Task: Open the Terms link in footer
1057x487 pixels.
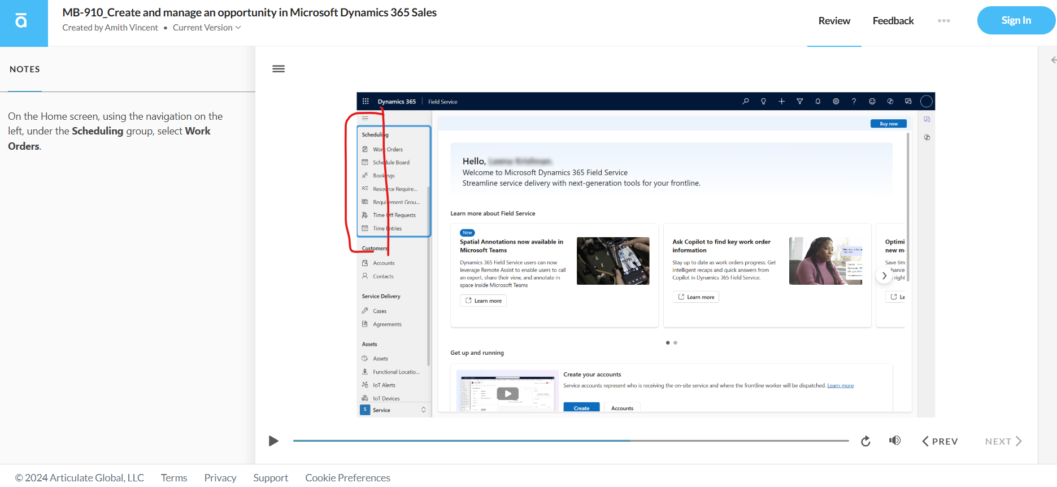Action: (174, 478)
